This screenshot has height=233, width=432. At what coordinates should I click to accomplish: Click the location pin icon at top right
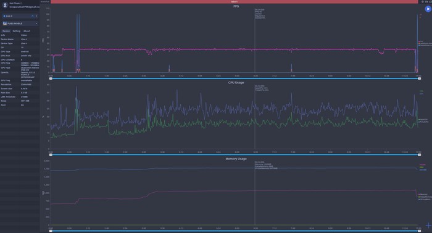pyautogui.click(x=423, y=2)
